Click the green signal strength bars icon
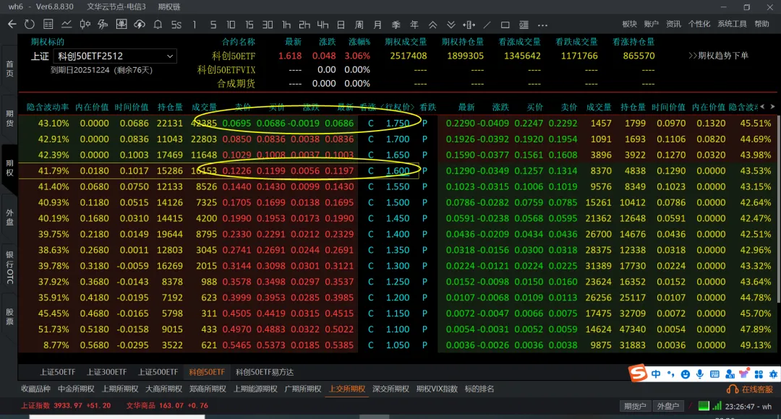781x419 pixels. click(717, 405)
